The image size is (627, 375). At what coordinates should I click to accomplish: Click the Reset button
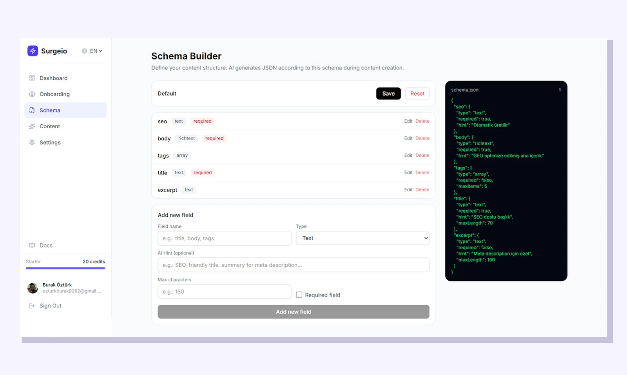tap(417, 93)
